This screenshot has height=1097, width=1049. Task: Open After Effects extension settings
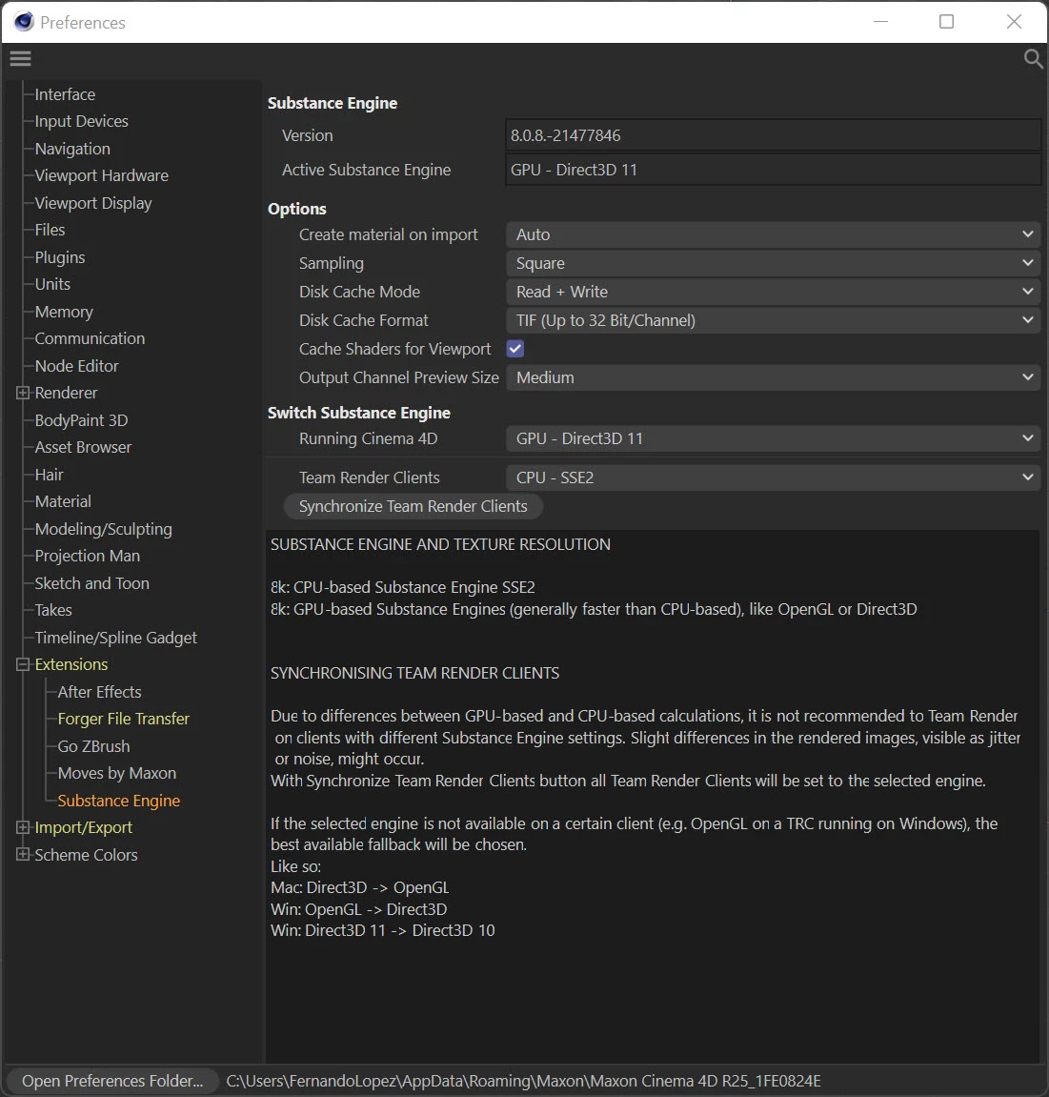(99, 692)
